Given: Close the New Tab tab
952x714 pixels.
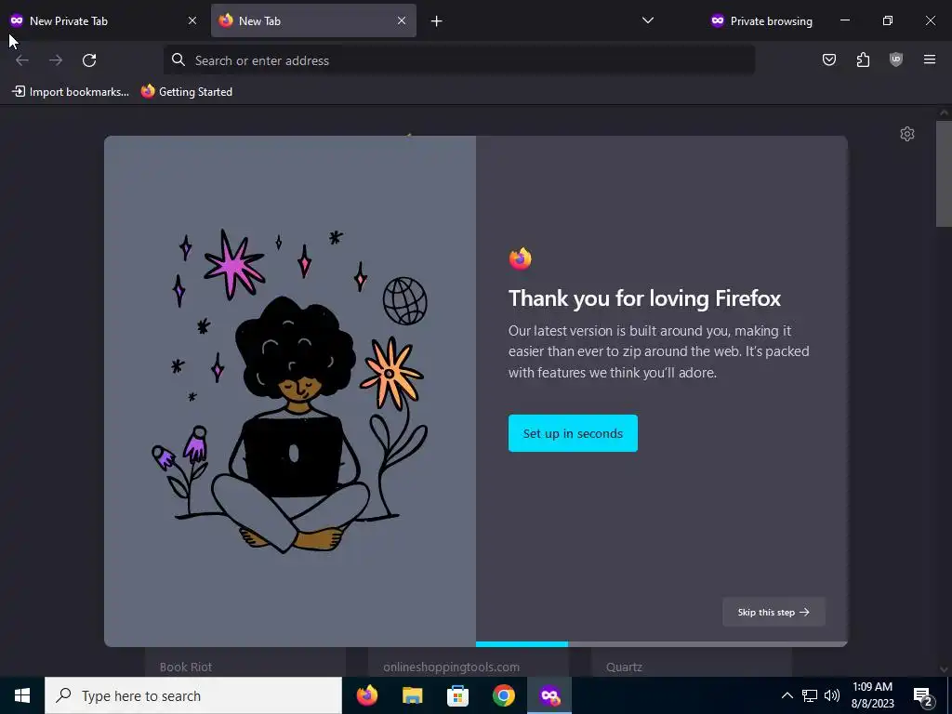Looking at the screenshot, I should [402, 20].
